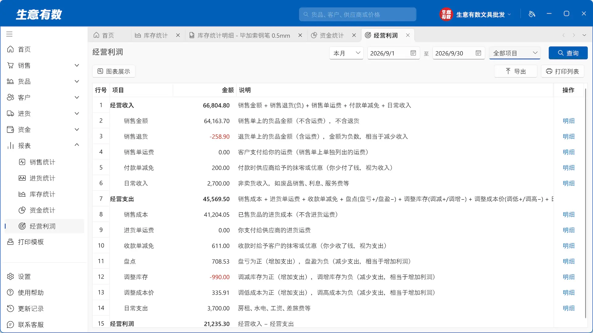Screen dimensions: 593x333
Task: Expand the 客户 sidebar menu
Action: tap(77, 98)
